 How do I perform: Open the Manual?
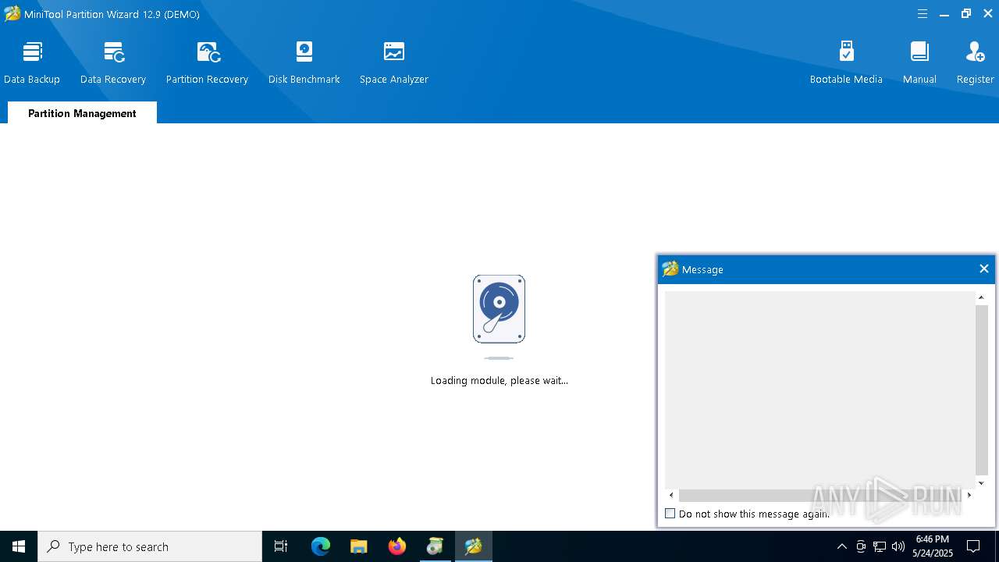tap(919, 62)
